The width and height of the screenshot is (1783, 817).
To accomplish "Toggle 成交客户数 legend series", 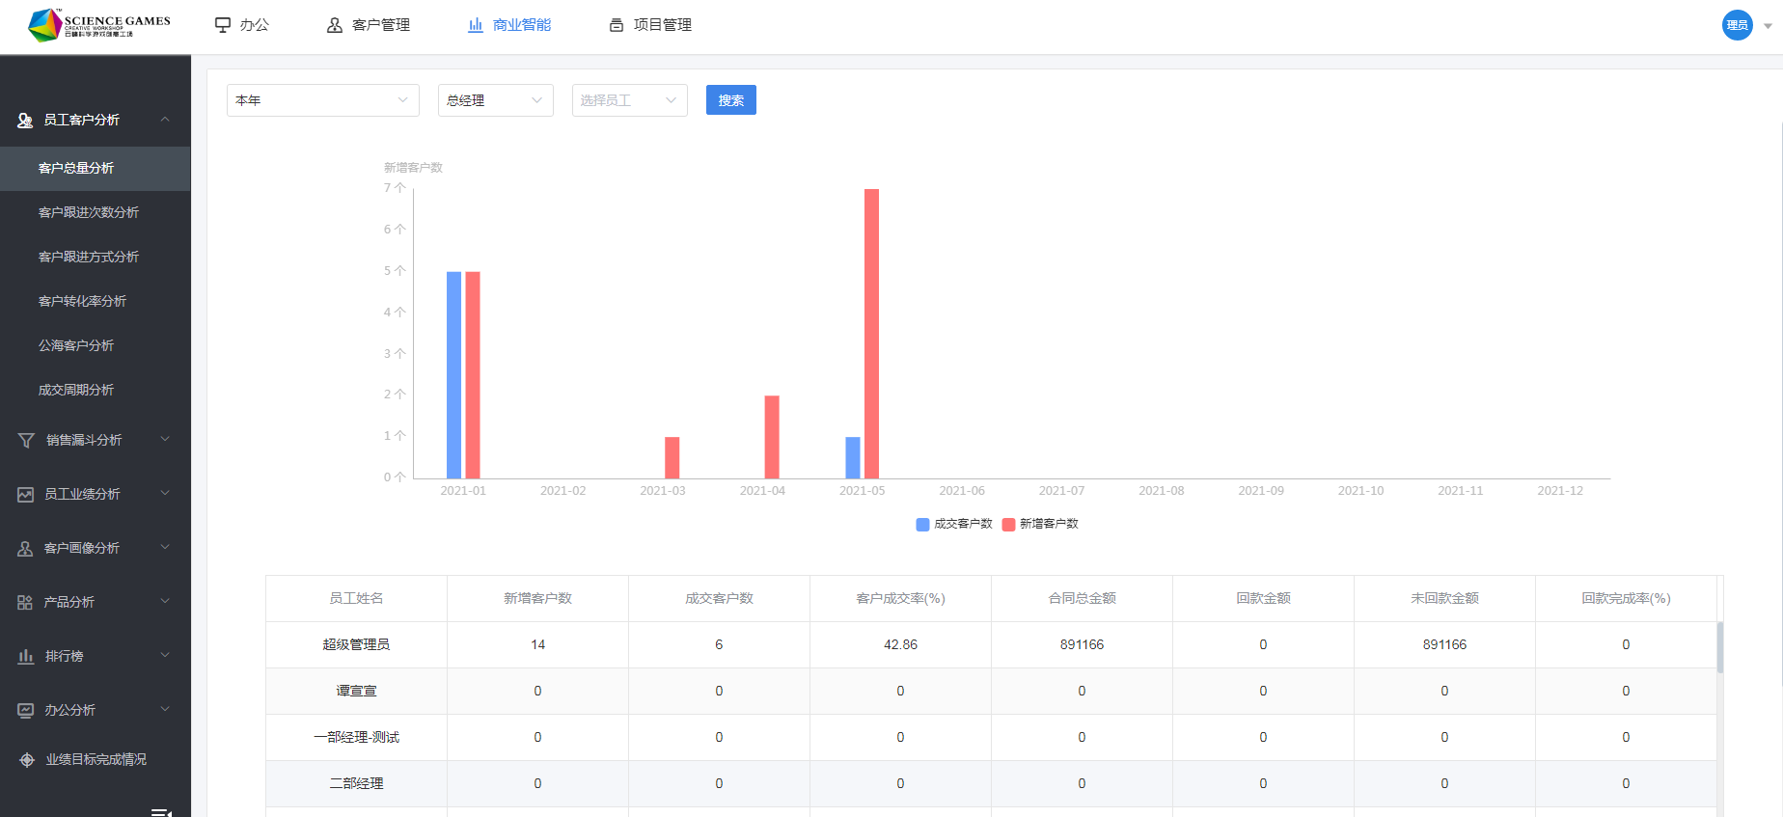I will point(954,524).
